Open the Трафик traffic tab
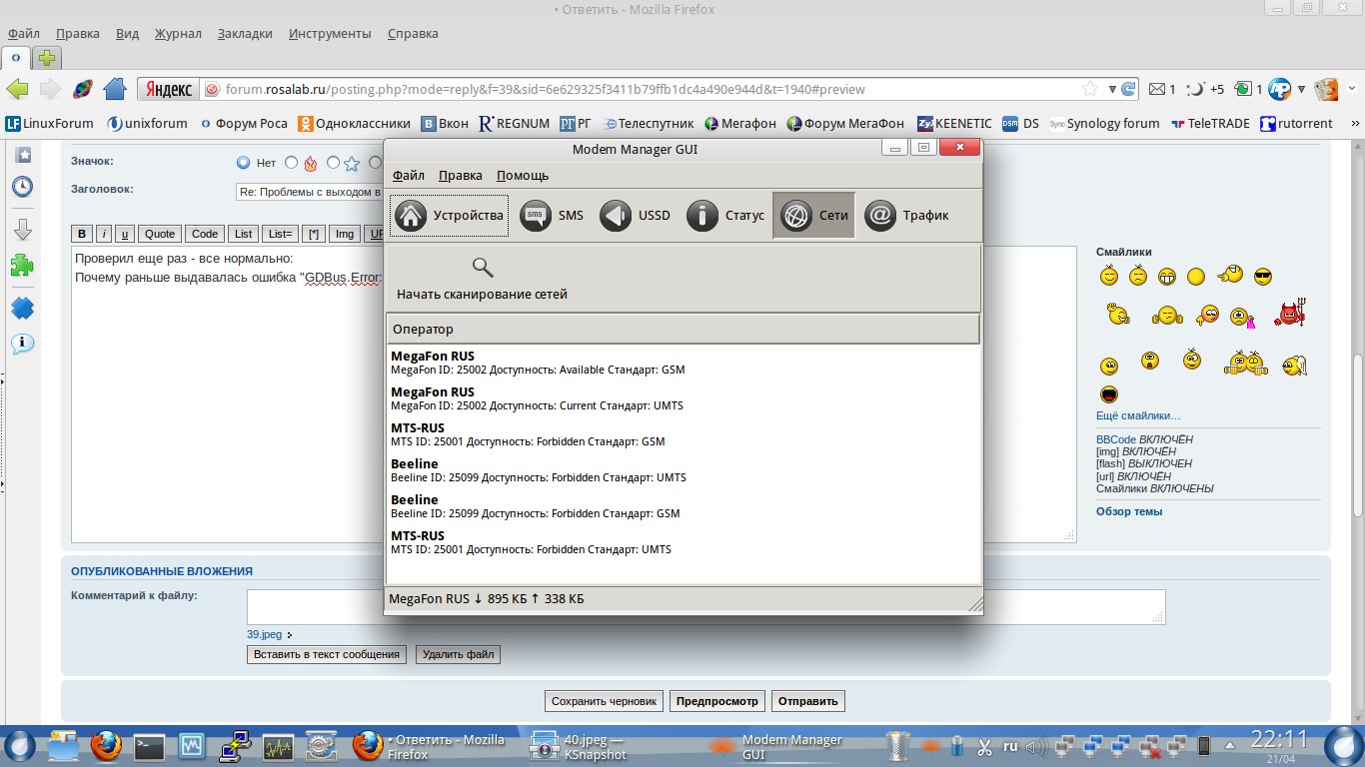1365x767 pixels. (x=907, y=216)
